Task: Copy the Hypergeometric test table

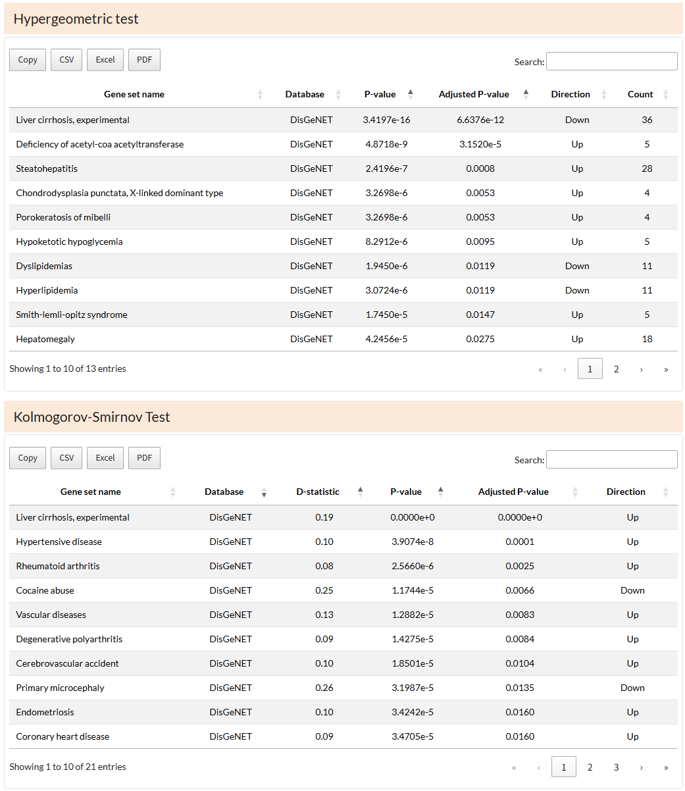Action: click(28, 60)
